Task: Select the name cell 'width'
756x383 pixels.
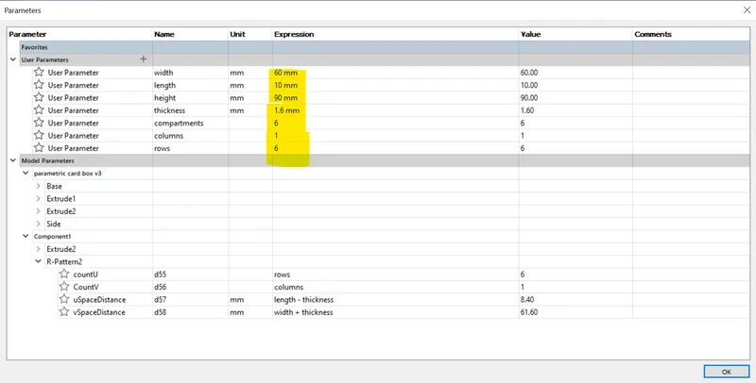Action: point(191,73)
